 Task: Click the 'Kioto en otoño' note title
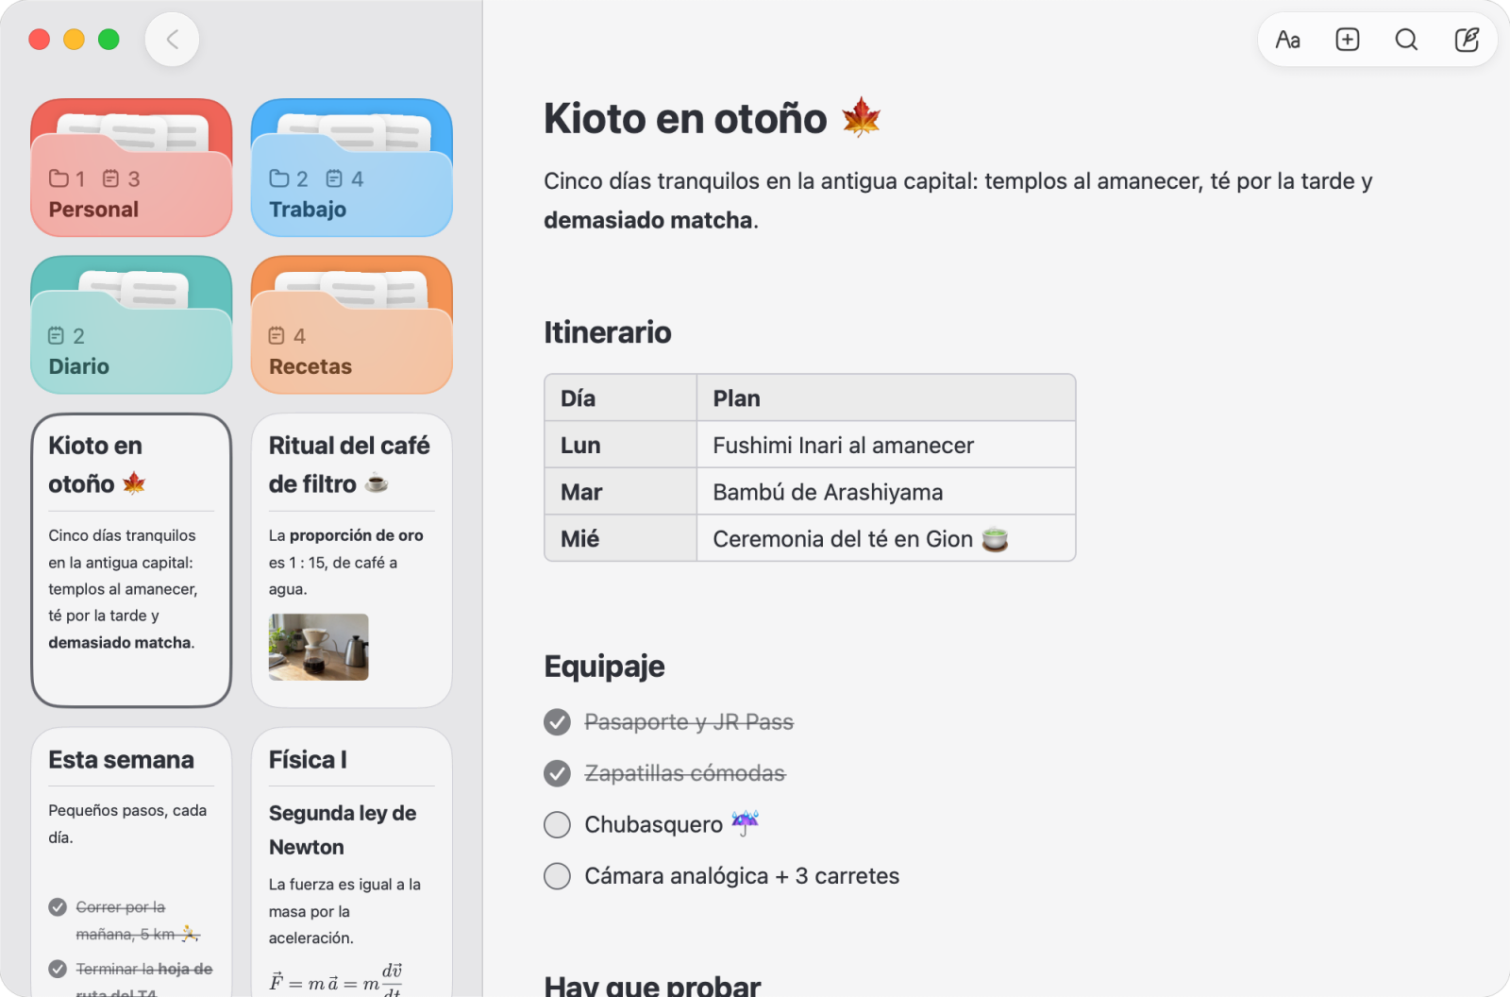click(x=713, y=119)
